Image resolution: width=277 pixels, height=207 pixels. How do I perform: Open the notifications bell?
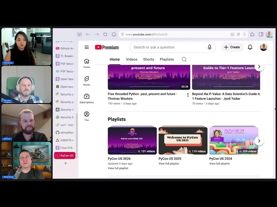(x=250, y=47)
